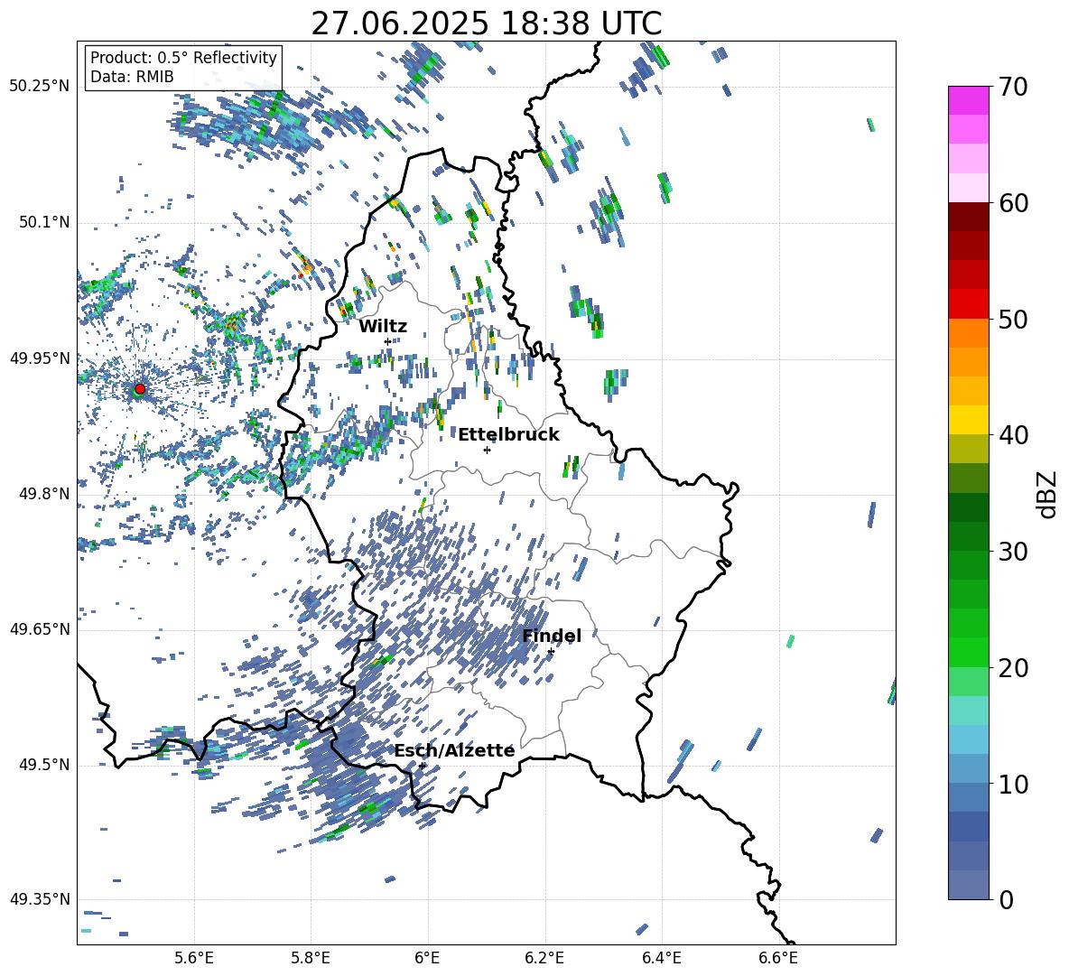
Task: Click the 49.35°N latitude label
Action: click(40, 899)
